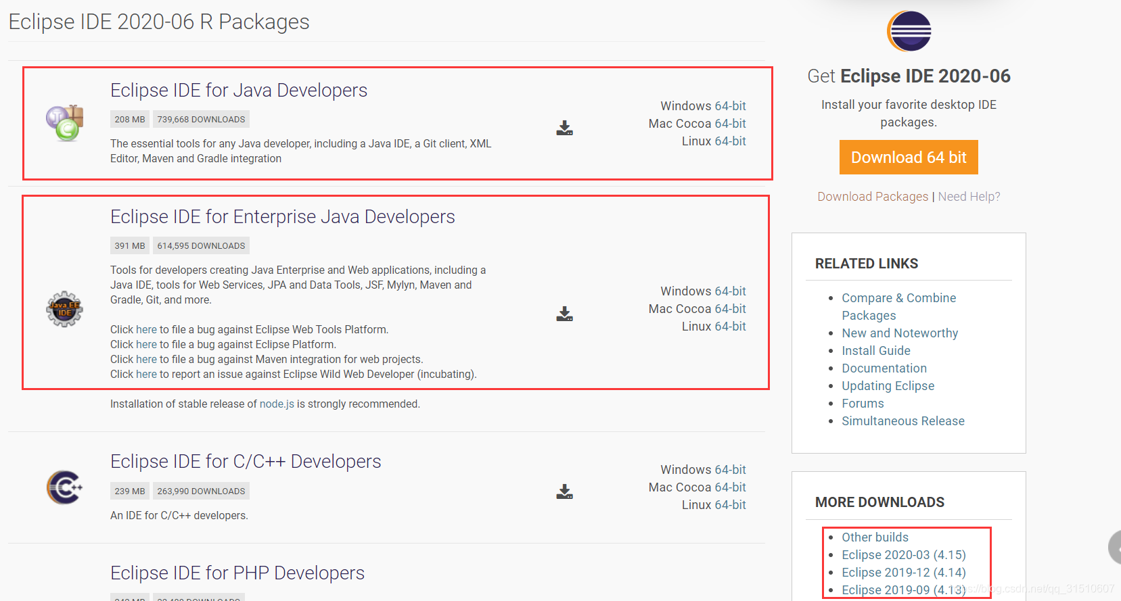Click here link for Wild Web Developer issue
Viewport: 1121px width, 601px height.
(146, 374)
